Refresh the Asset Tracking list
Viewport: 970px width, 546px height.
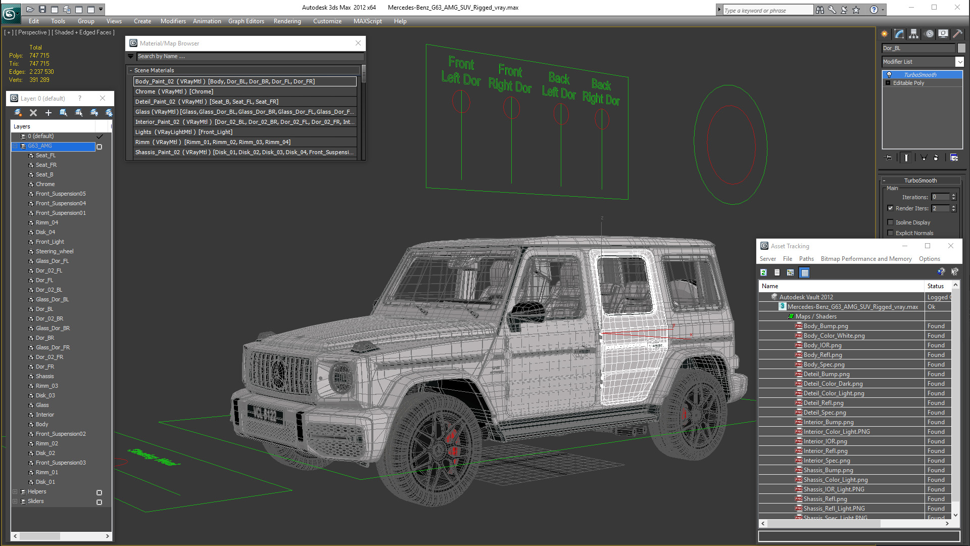tap(764, 272)
